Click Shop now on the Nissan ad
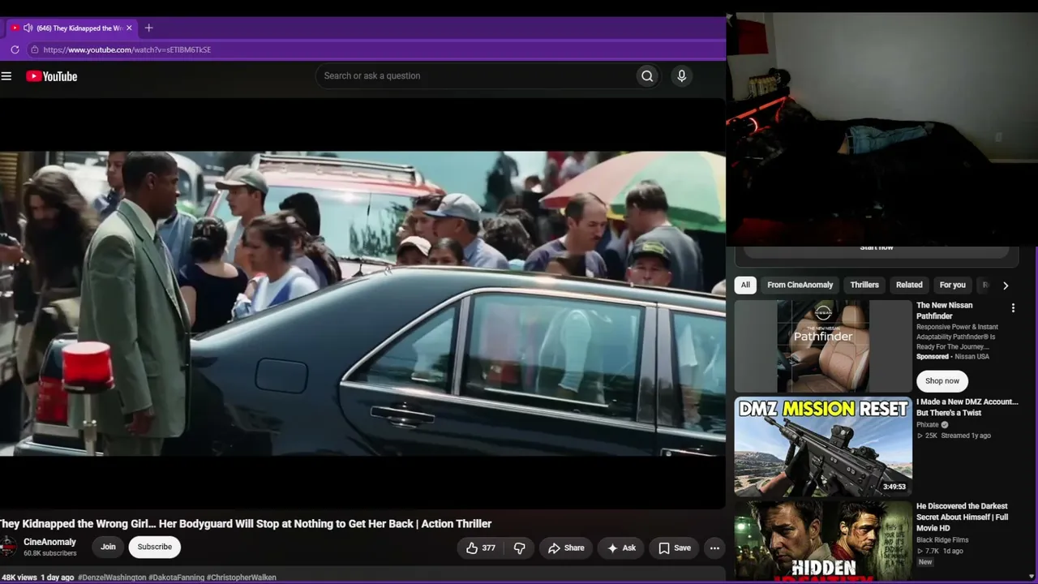Screen dimensions: 1038x584 [942, 381]
